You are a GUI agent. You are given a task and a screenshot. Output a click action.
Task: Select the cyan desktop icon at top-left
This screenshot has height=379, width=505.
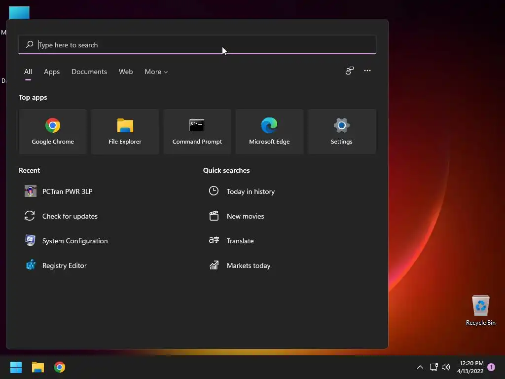coord(19,12)
